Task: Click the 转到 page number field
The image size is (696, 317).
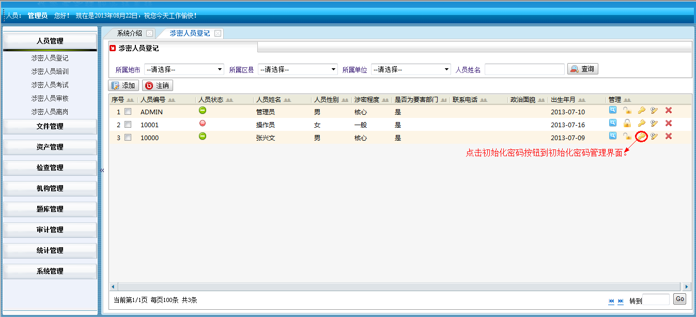Action: pyautogui.click(x=656, y=299)
